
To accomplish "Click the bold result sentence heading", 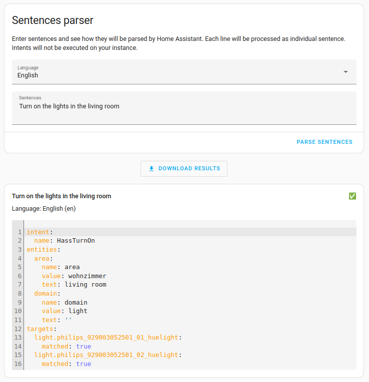I will [x=61, y=196].
